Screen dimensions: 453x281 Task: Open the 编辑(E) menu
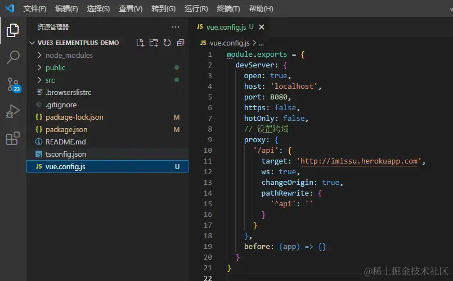66,8
